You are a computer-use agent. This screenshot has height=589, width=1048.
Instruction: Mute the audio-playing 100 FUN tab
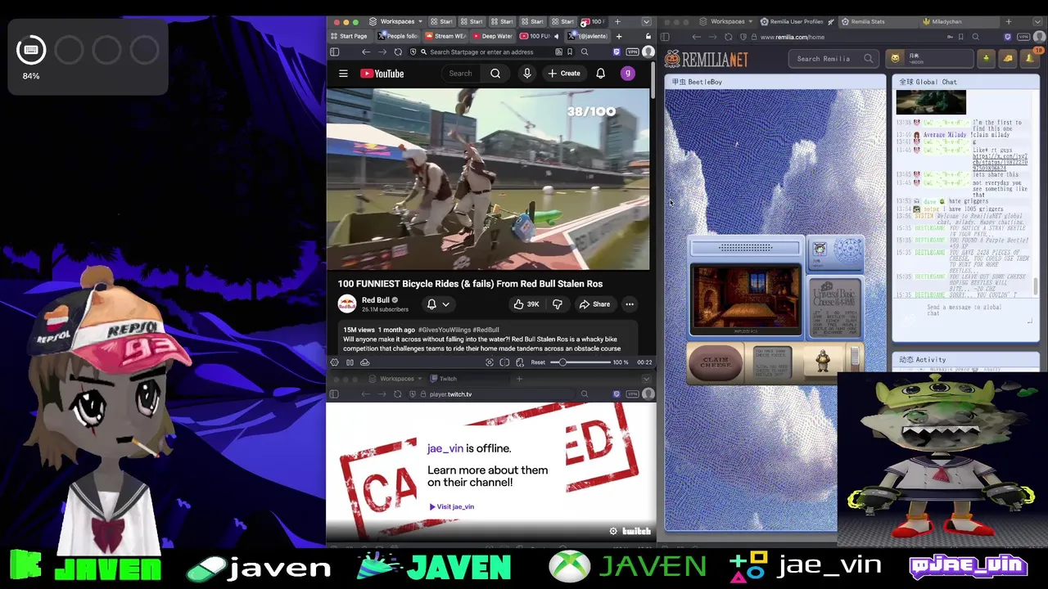click(556, 36)
